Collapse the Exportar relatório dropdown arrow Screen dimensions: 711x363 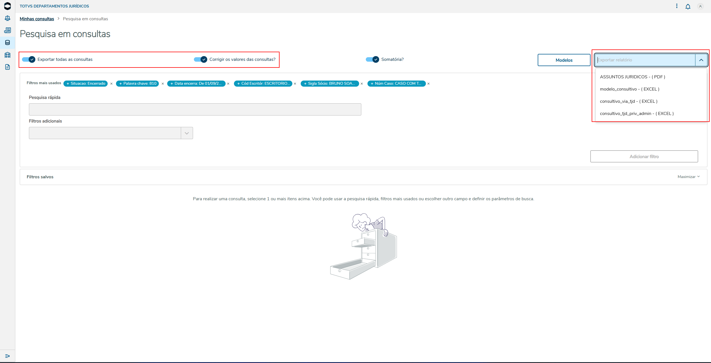point(701,60)
